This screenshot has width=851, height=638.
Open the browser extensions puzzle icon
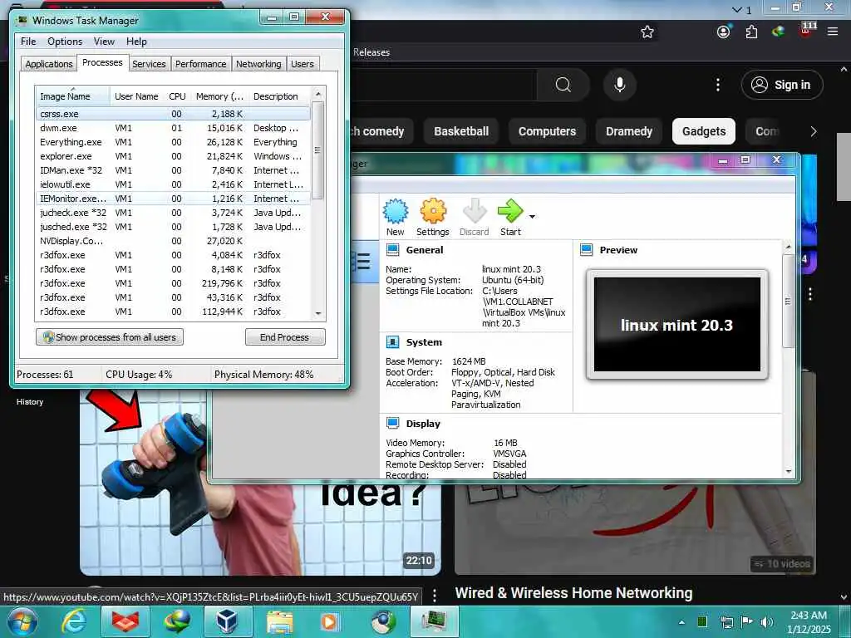[x=751, y=32]
